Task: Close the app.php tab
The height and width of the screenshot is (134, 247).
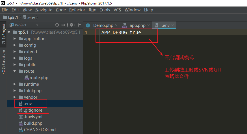Action: pos(148,25)
